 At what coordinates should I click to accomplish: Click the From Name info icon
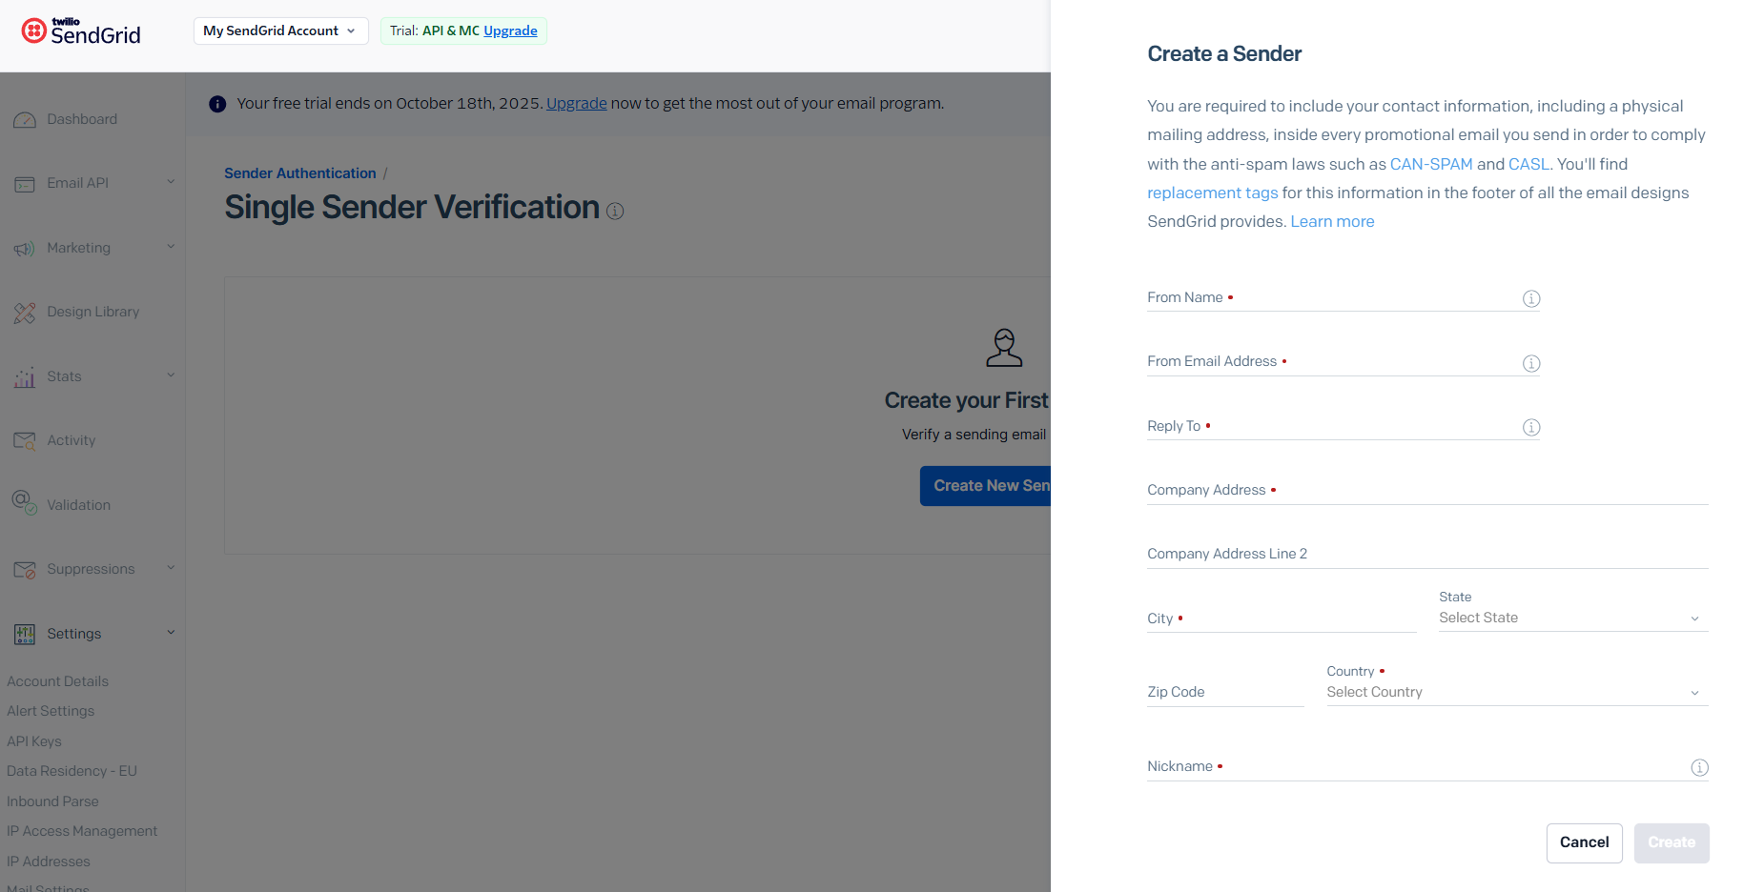(x=1531, y=299)
